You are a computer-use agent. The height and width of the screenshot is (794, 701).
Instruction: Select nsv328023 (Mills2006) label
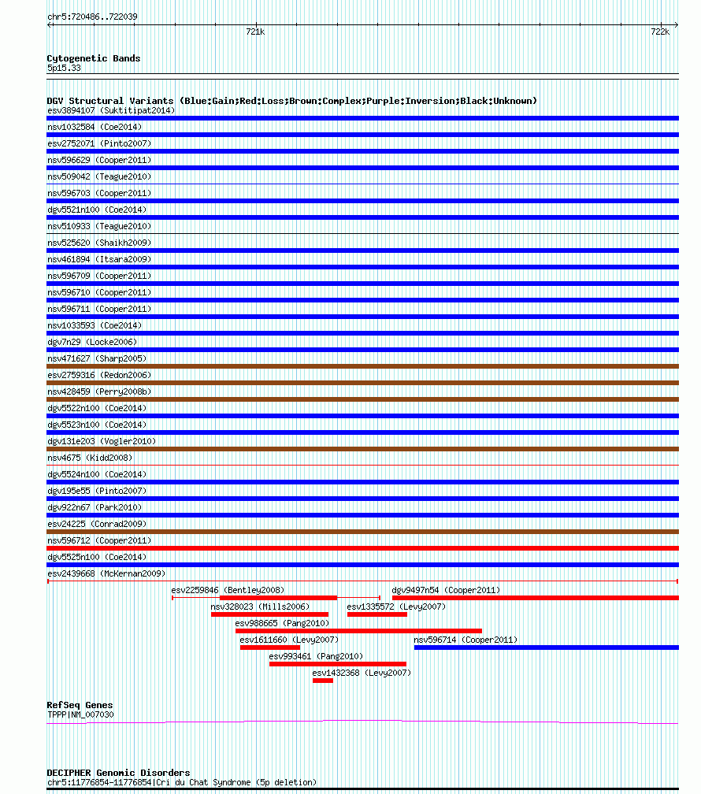pos(260,607)
